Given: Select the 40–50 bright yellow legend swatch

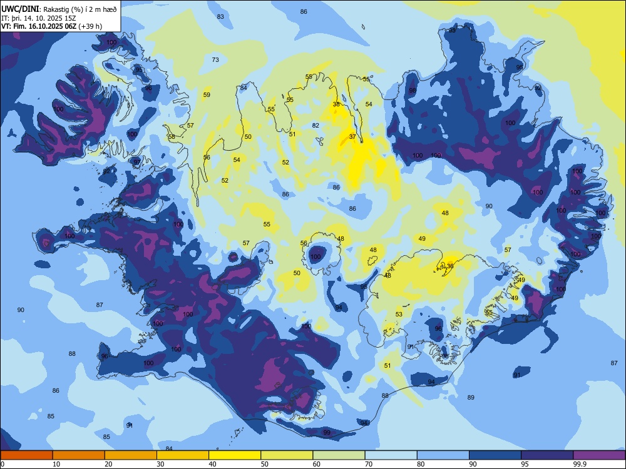Looking at the screenshot, I should point(235,455).
